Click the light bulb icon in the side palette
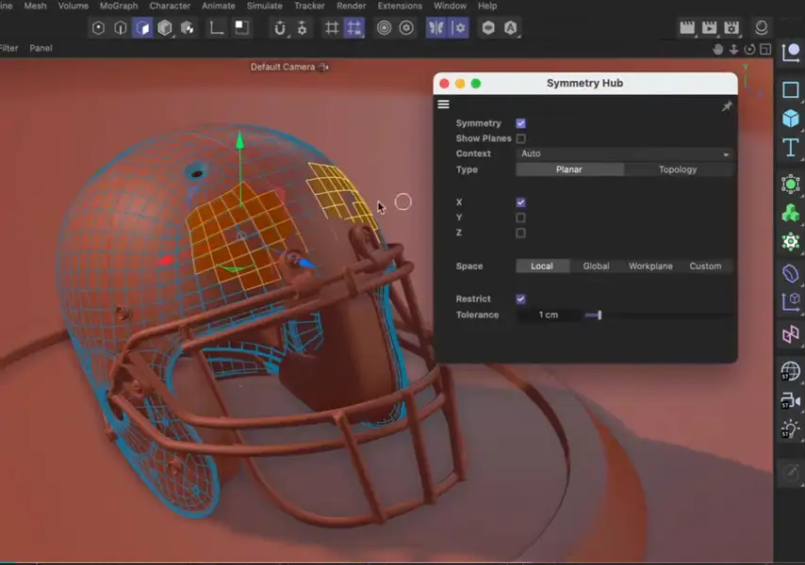This screenshot has height=565, width=805. point(790,430)
